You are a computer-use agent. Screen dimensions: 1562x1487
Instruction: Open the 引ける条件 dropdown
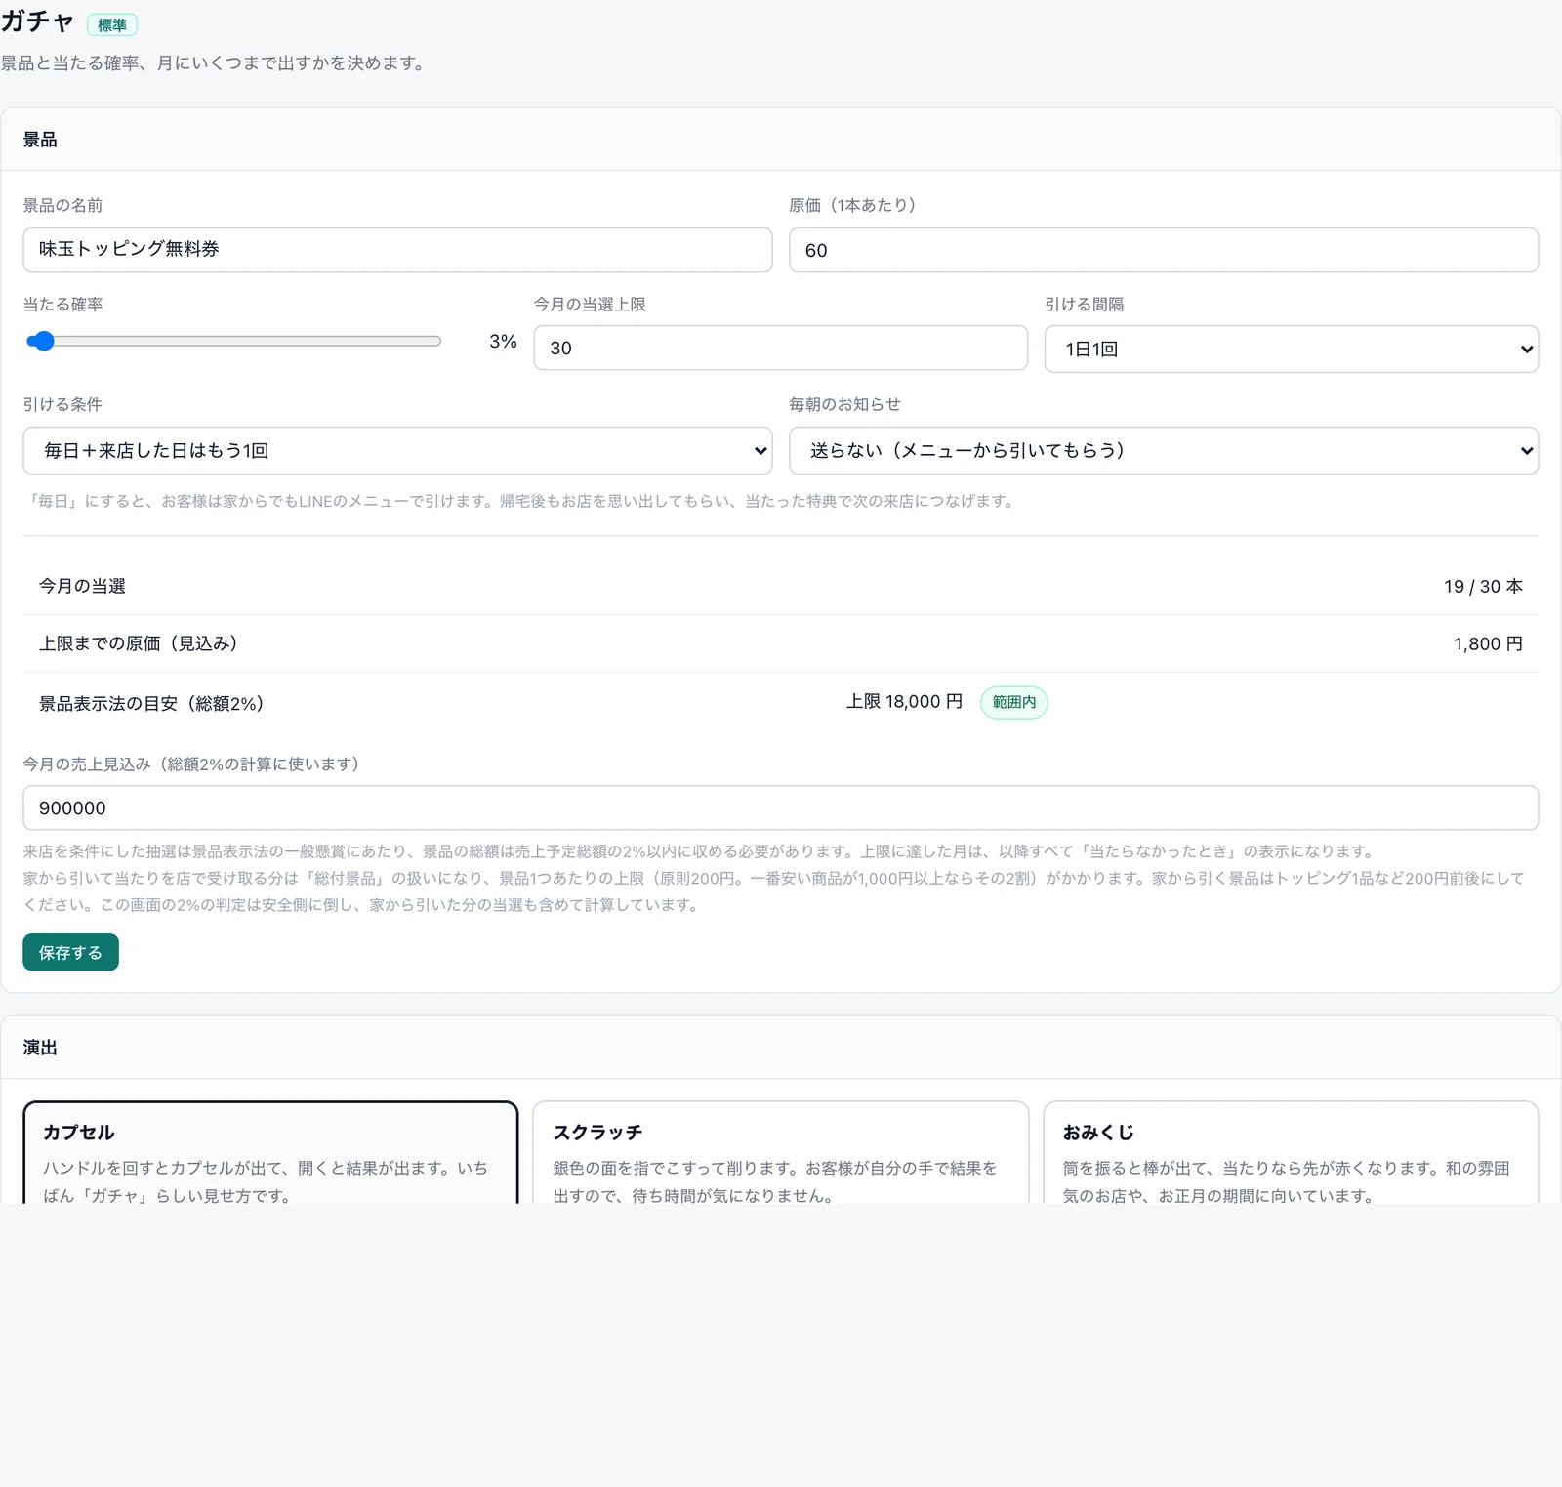pyautogui.click(x=397, y=450)
